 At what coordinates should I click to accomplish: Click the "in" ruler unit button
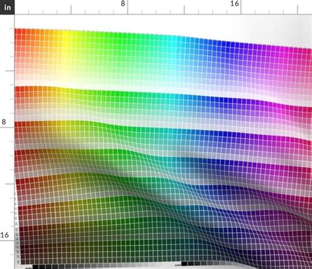pyautogui.click(x=7, y=7)
